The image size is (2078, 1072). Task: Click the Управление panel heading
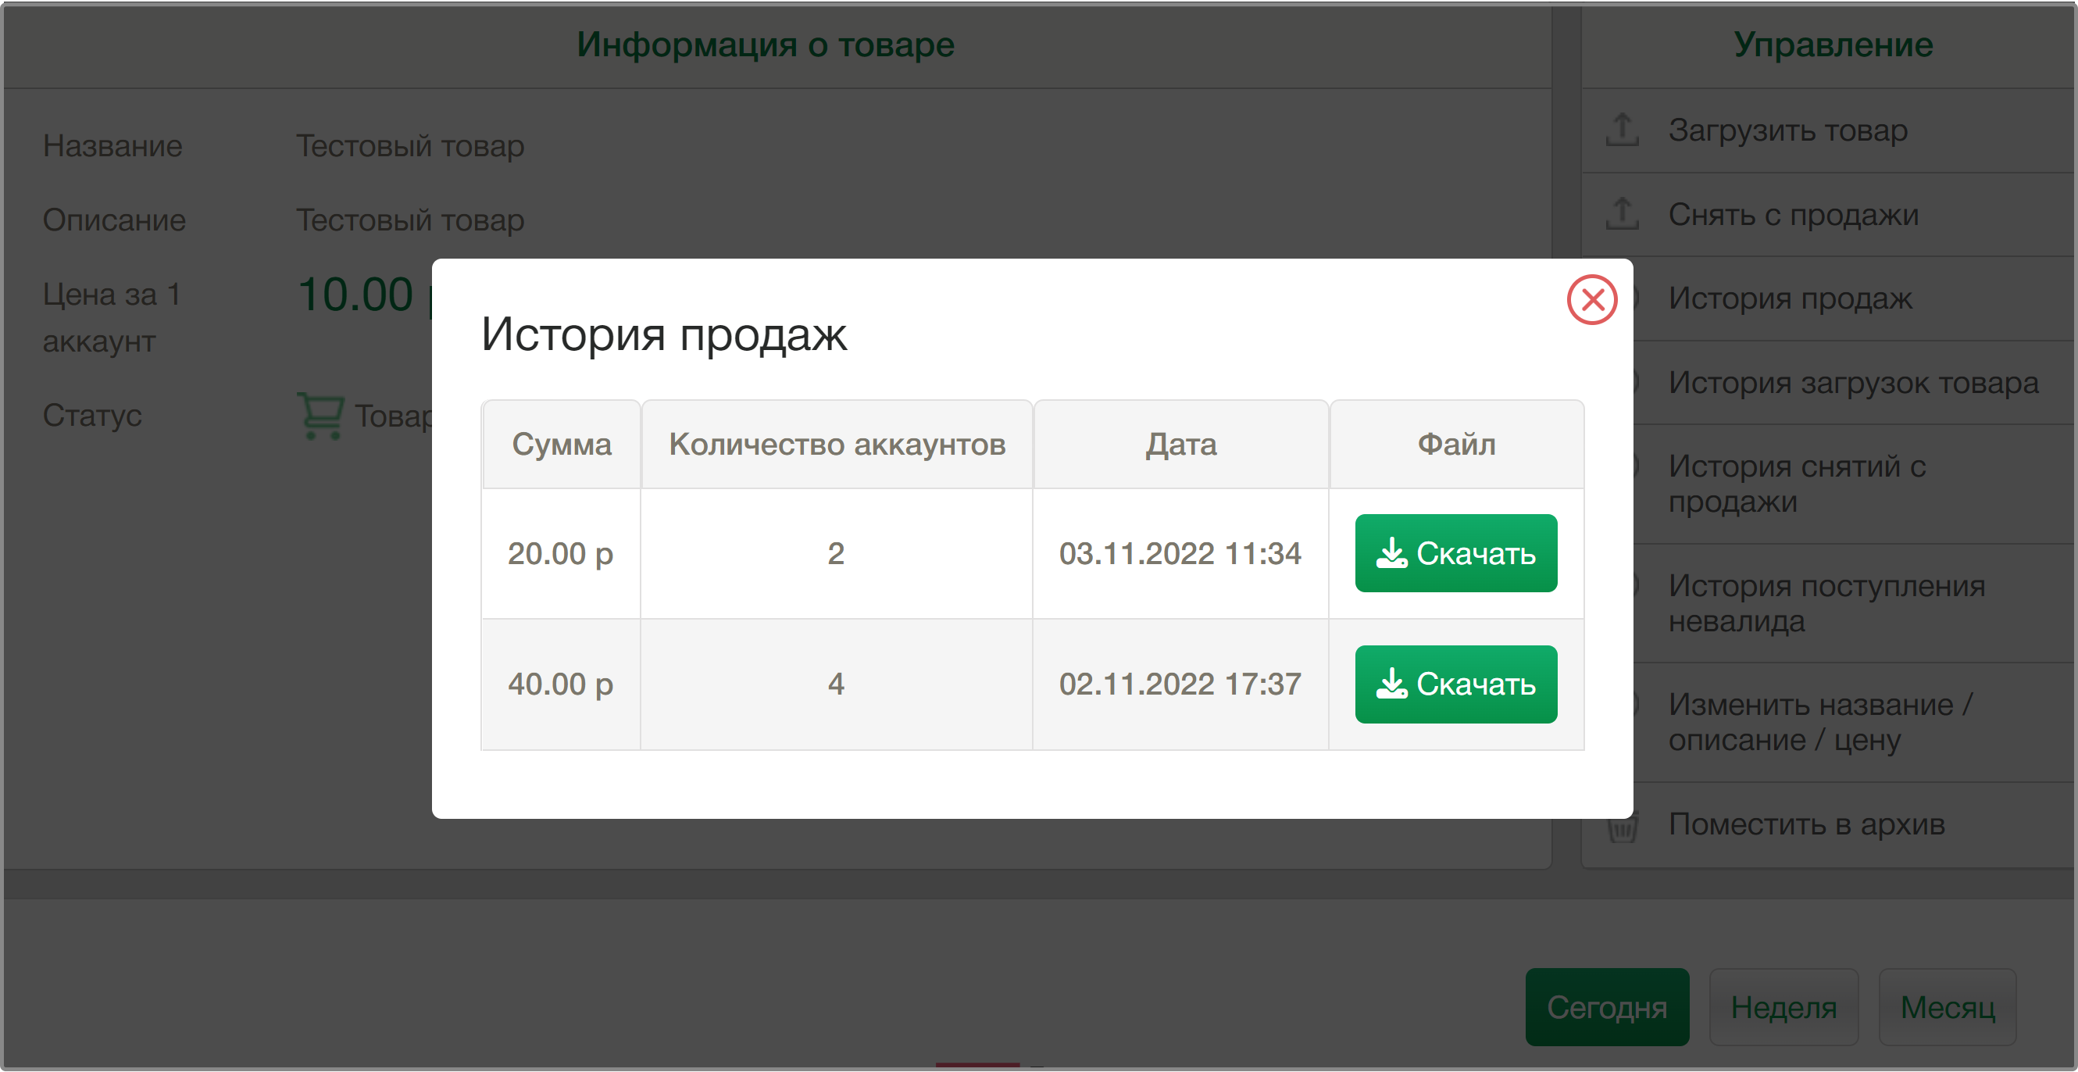click(x=1833, y=45)
